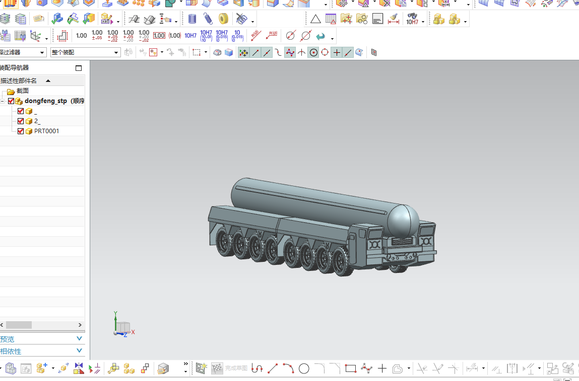Click the missile launcher 3D model
579x381 pixels.
click(323, 226)
